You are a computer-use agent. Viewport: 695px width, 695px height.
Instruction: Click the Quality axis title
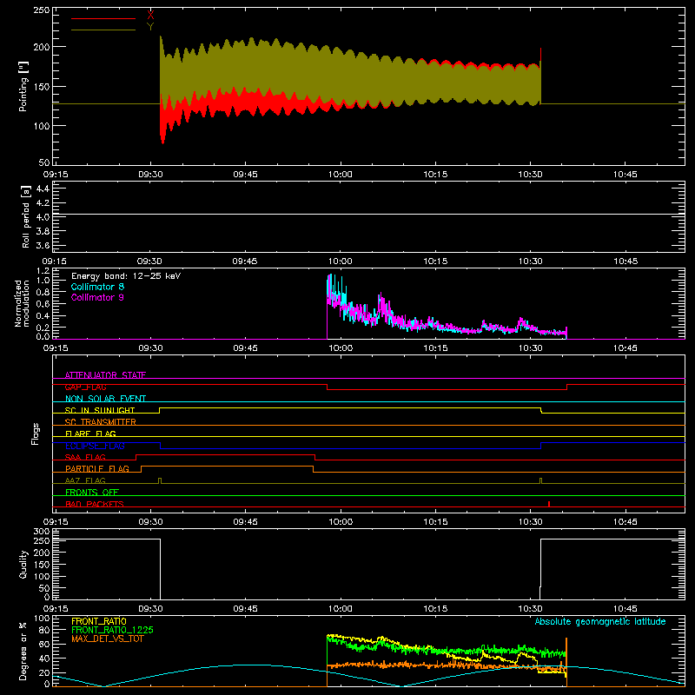tap(23, 564)
